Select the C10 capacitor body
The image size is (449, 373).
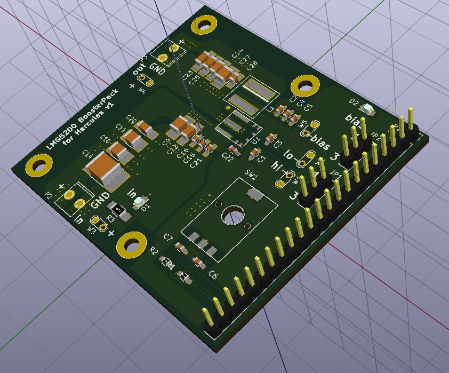click(120, 152)
